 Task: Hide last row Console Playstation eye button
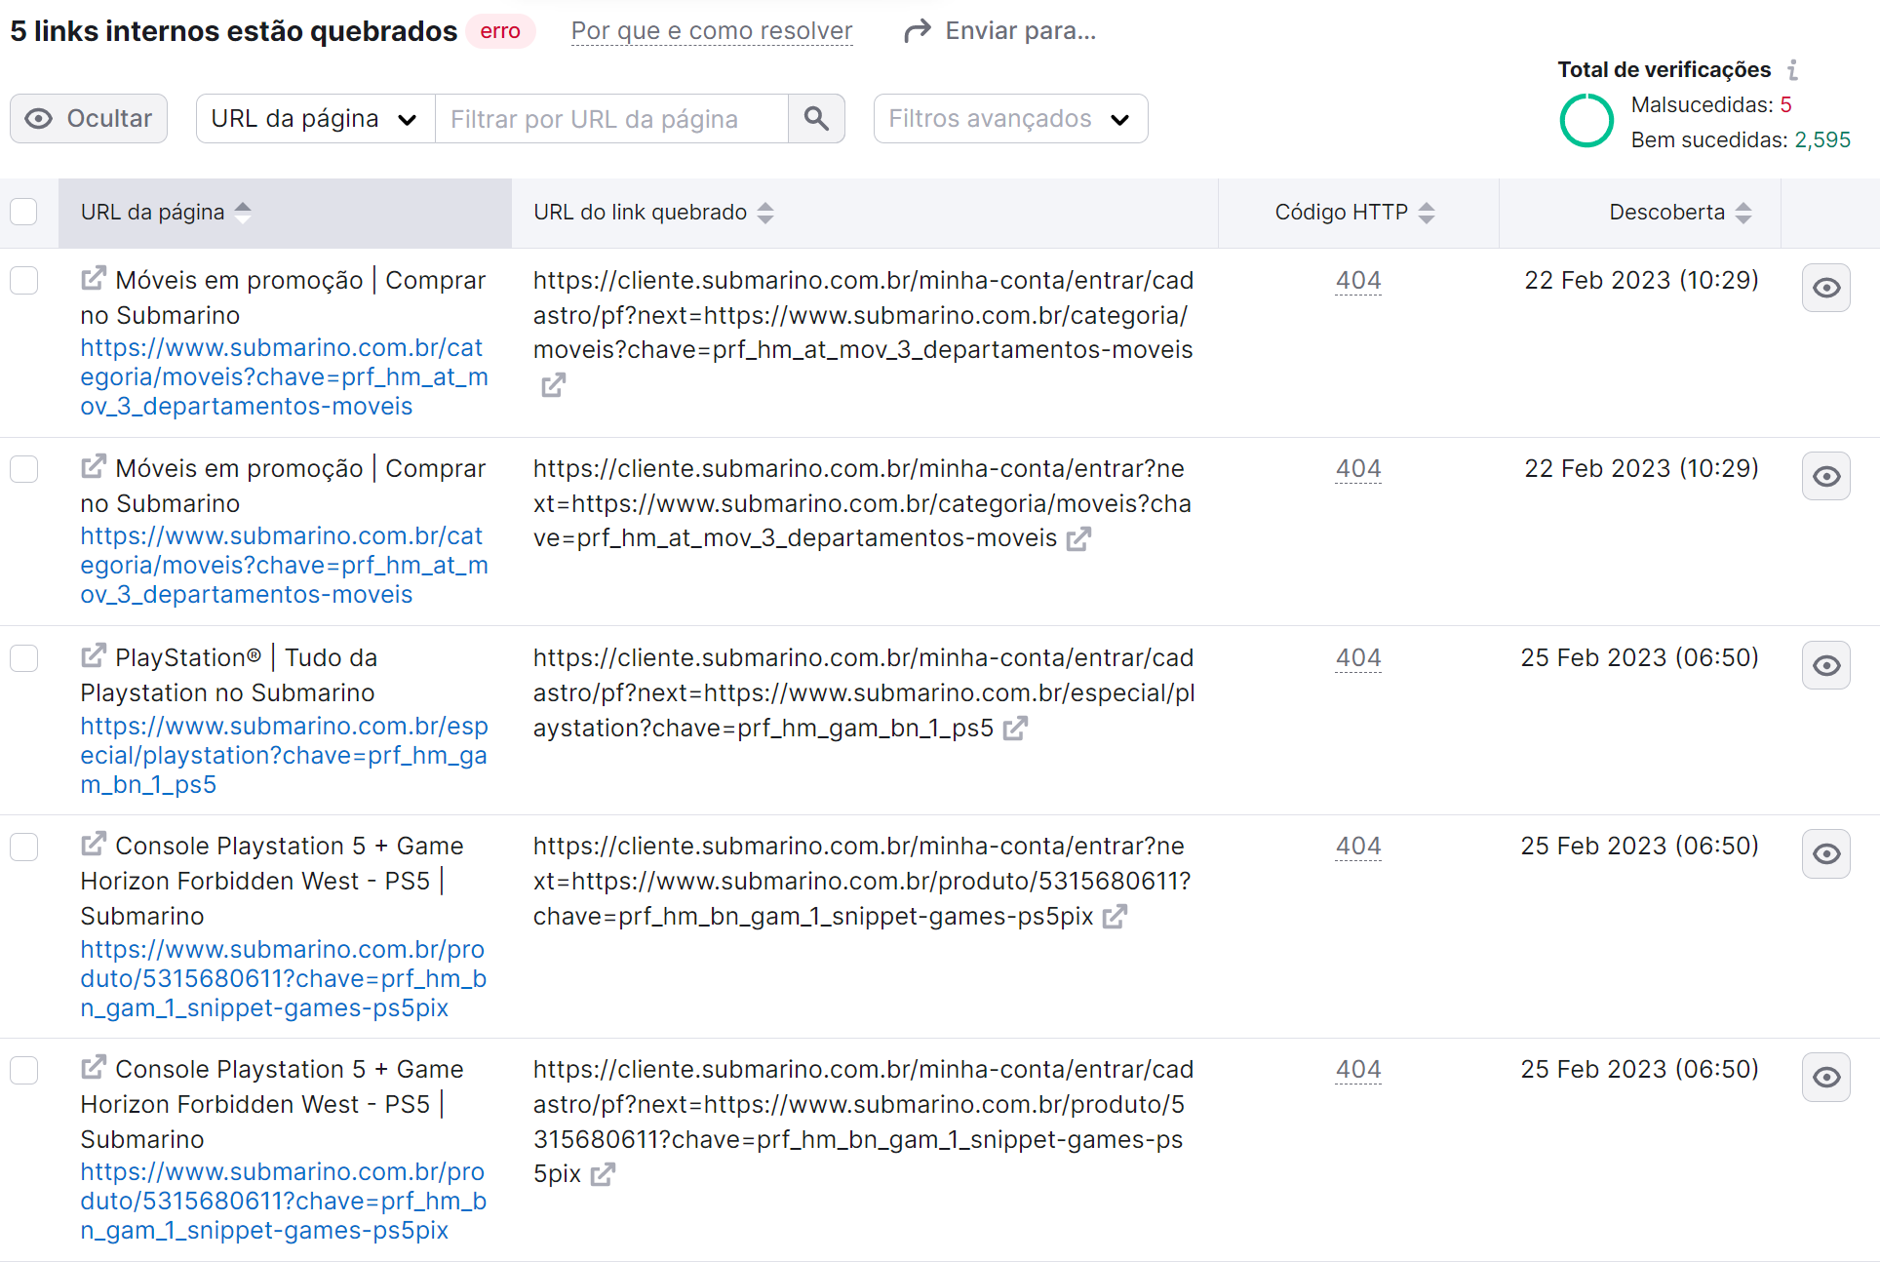point(1825,1077)
